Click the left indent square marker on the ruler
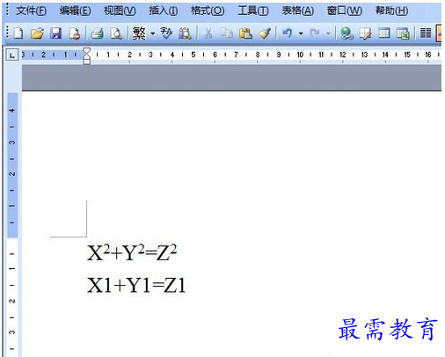Viewport: 445px width, 357px height. [x=87, y=62]
